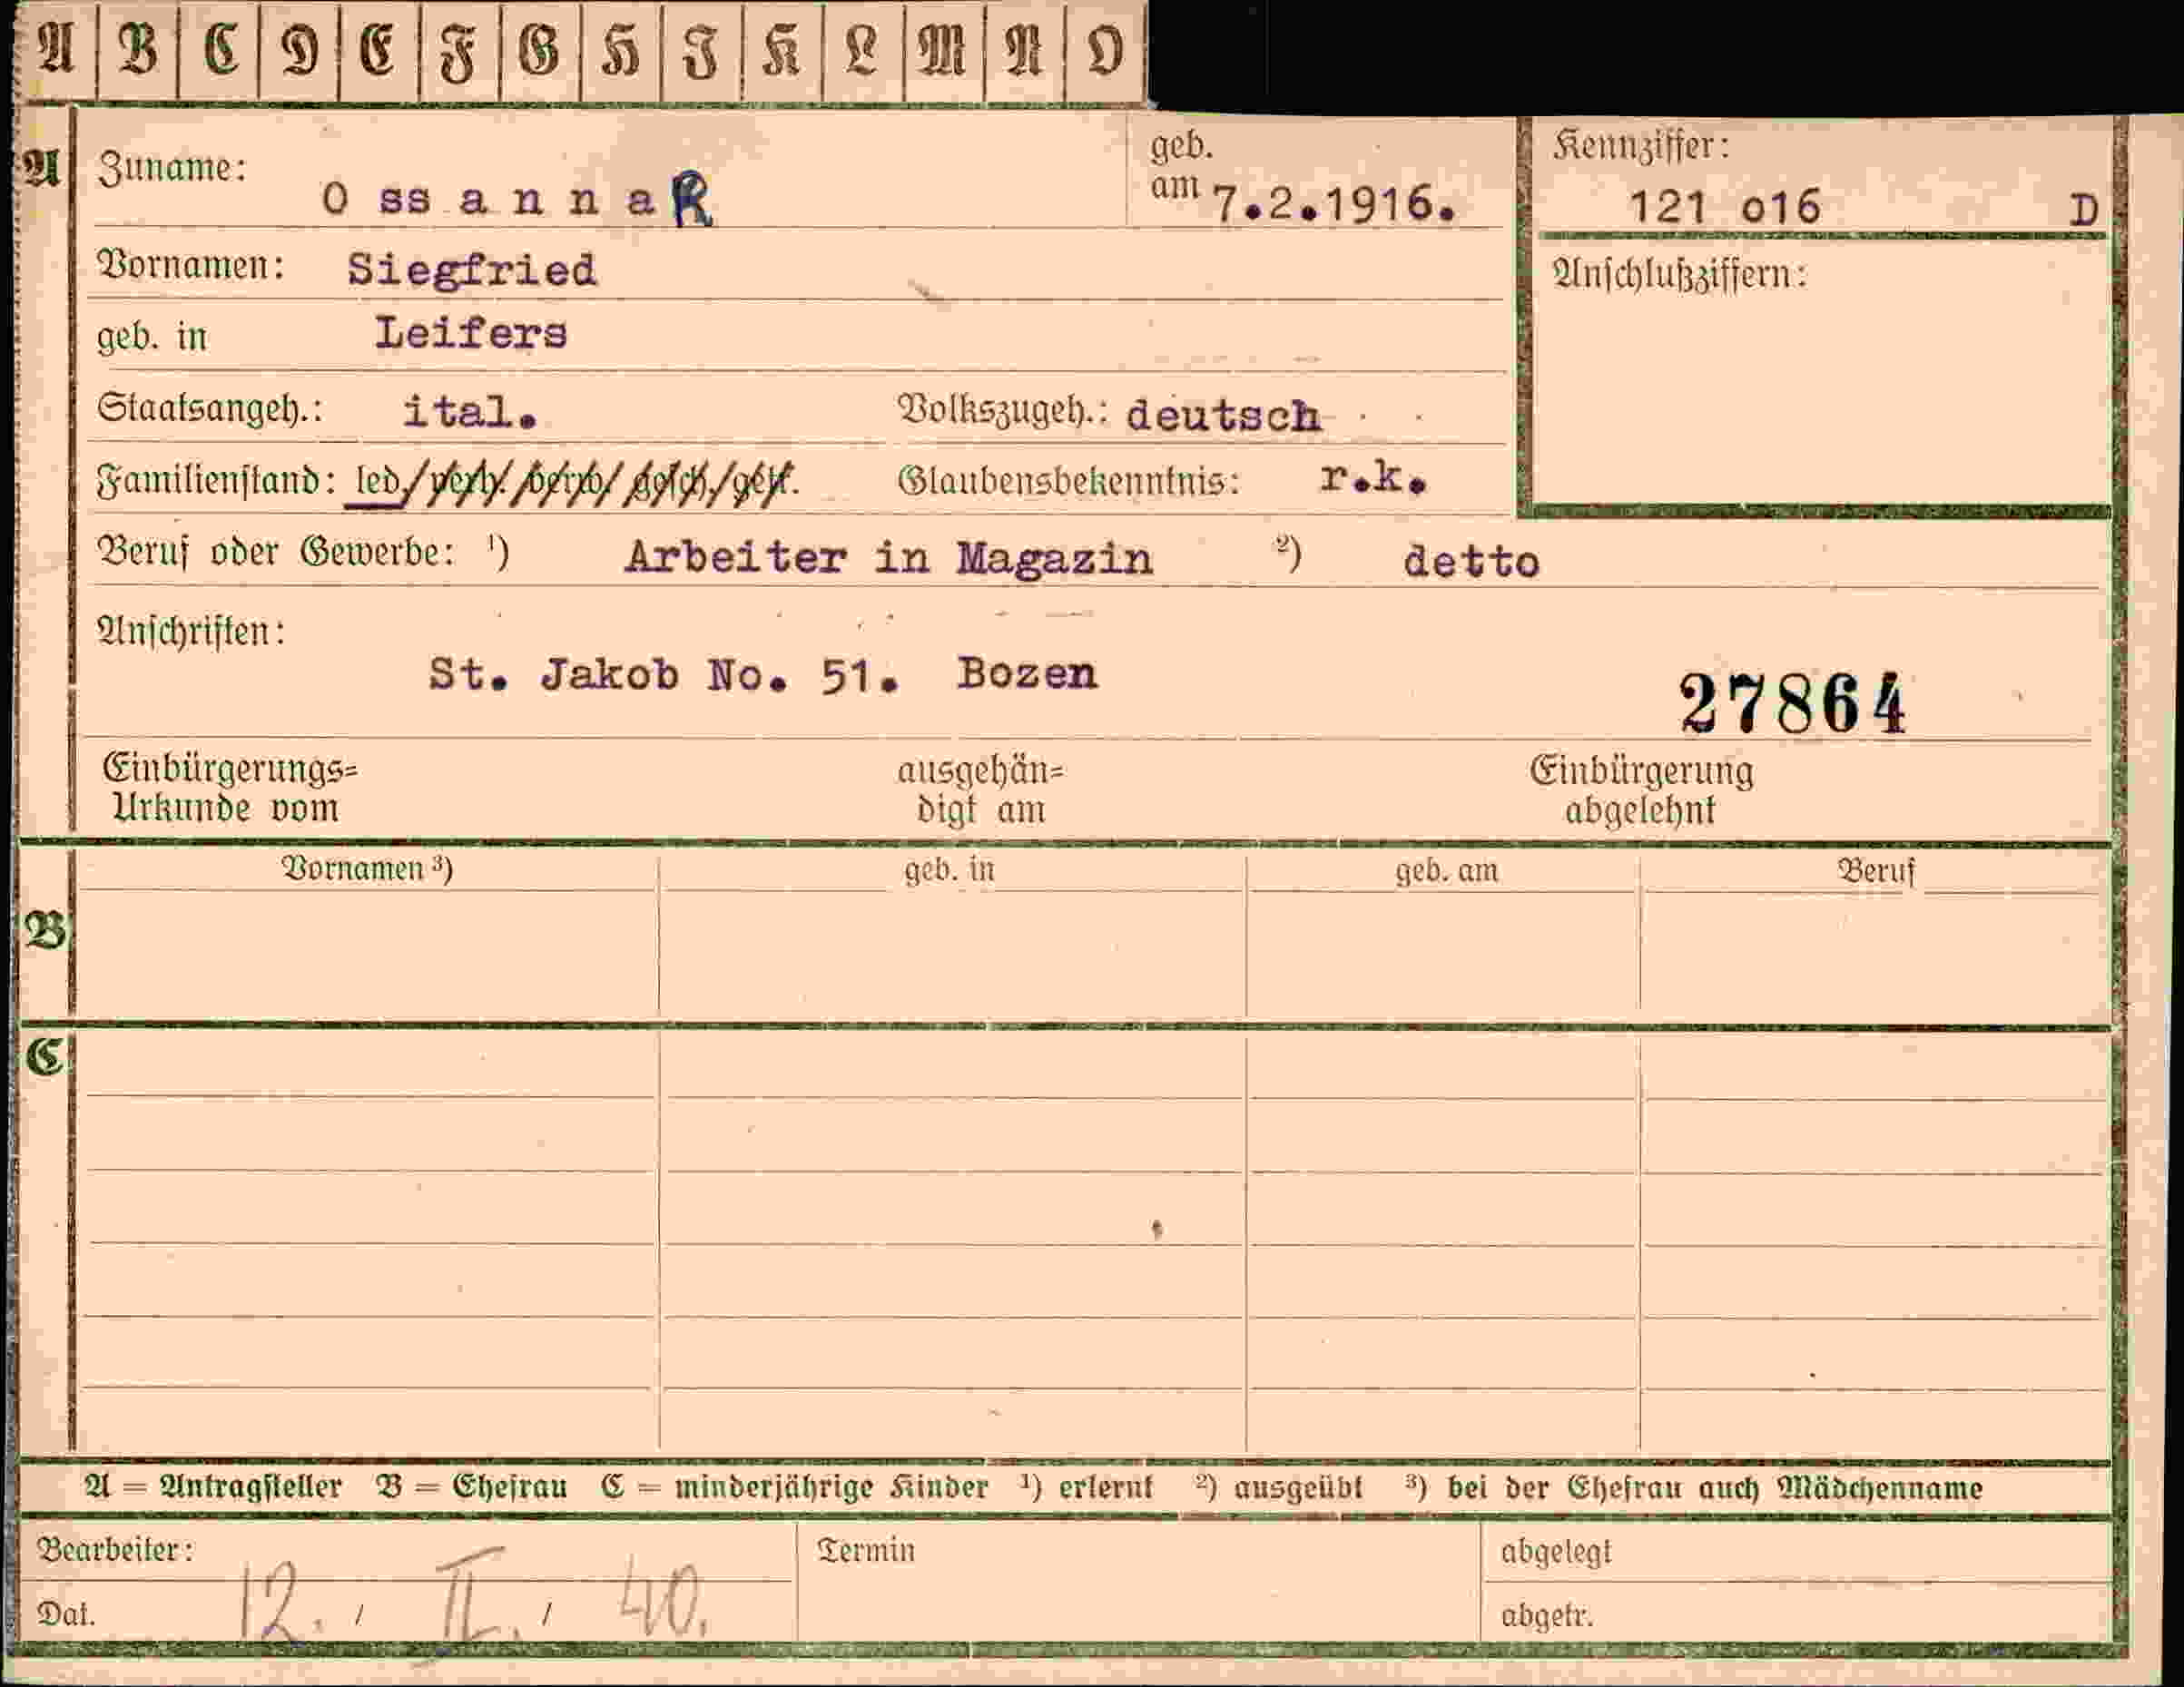Click the 'Vornamen:' label in section A
2184x1687 pixels.
[190, 266]
